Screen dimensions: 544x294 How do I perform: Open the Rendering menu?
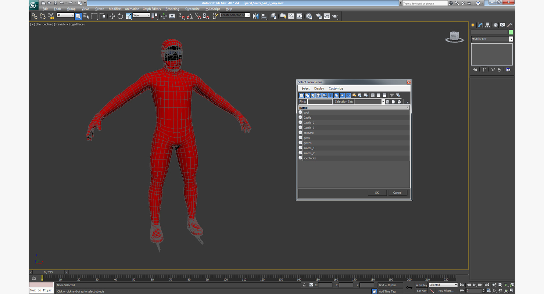[x=172, y=9]
